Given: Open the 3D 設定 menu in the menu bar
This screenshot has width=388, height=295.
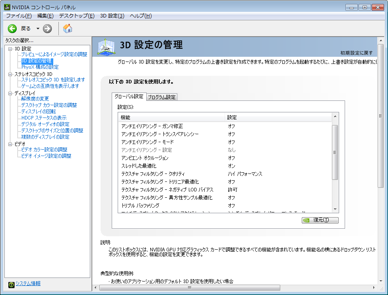Looking at the screenshot, I should (x=112, y=16).
